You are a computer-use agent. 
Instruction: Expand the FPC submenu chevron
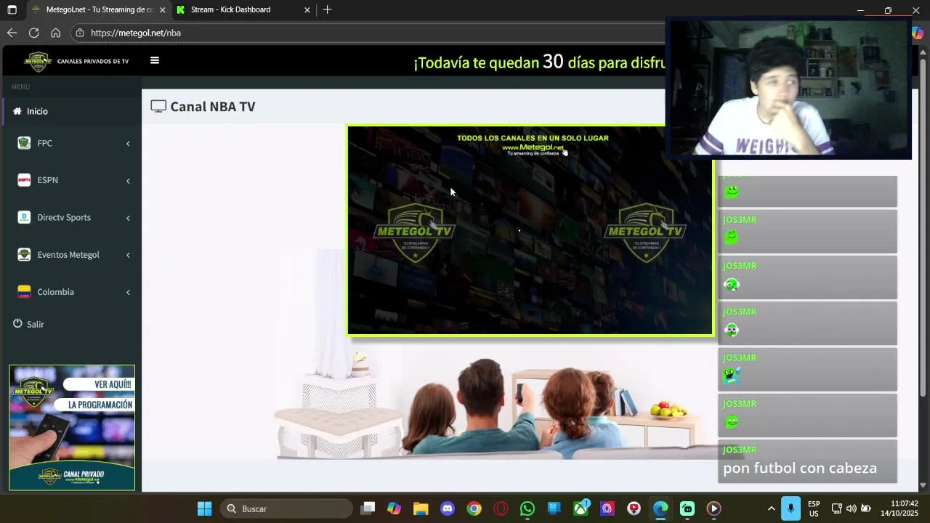(x=128, y=144)
